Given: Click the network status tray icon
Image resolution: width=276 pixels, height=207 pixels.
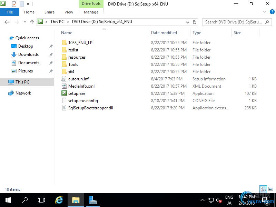Looking at the screenshot, I should [211, 200].
